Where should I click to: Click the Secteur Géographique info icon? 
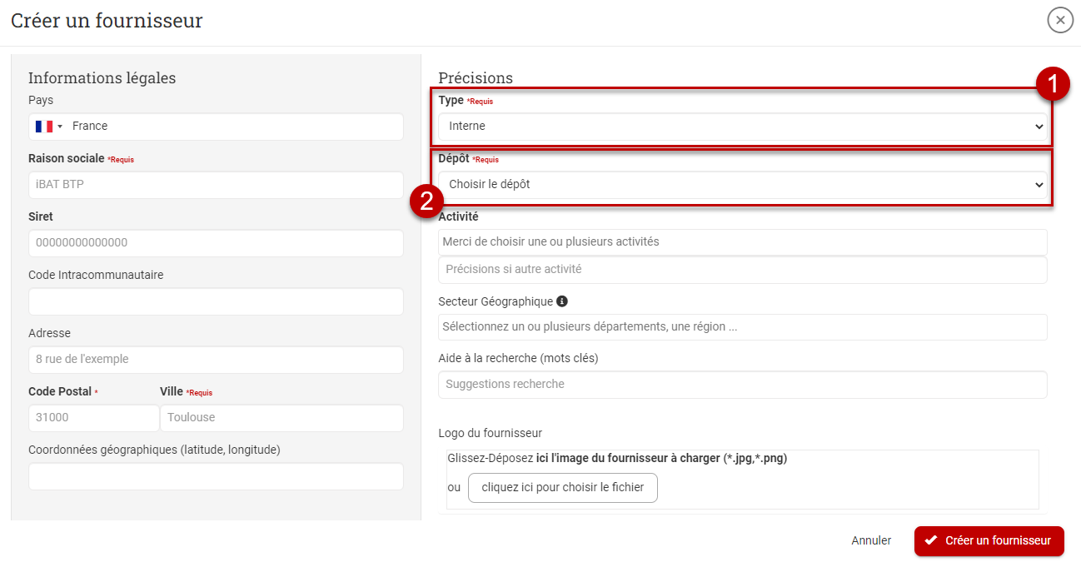(562, 301)
